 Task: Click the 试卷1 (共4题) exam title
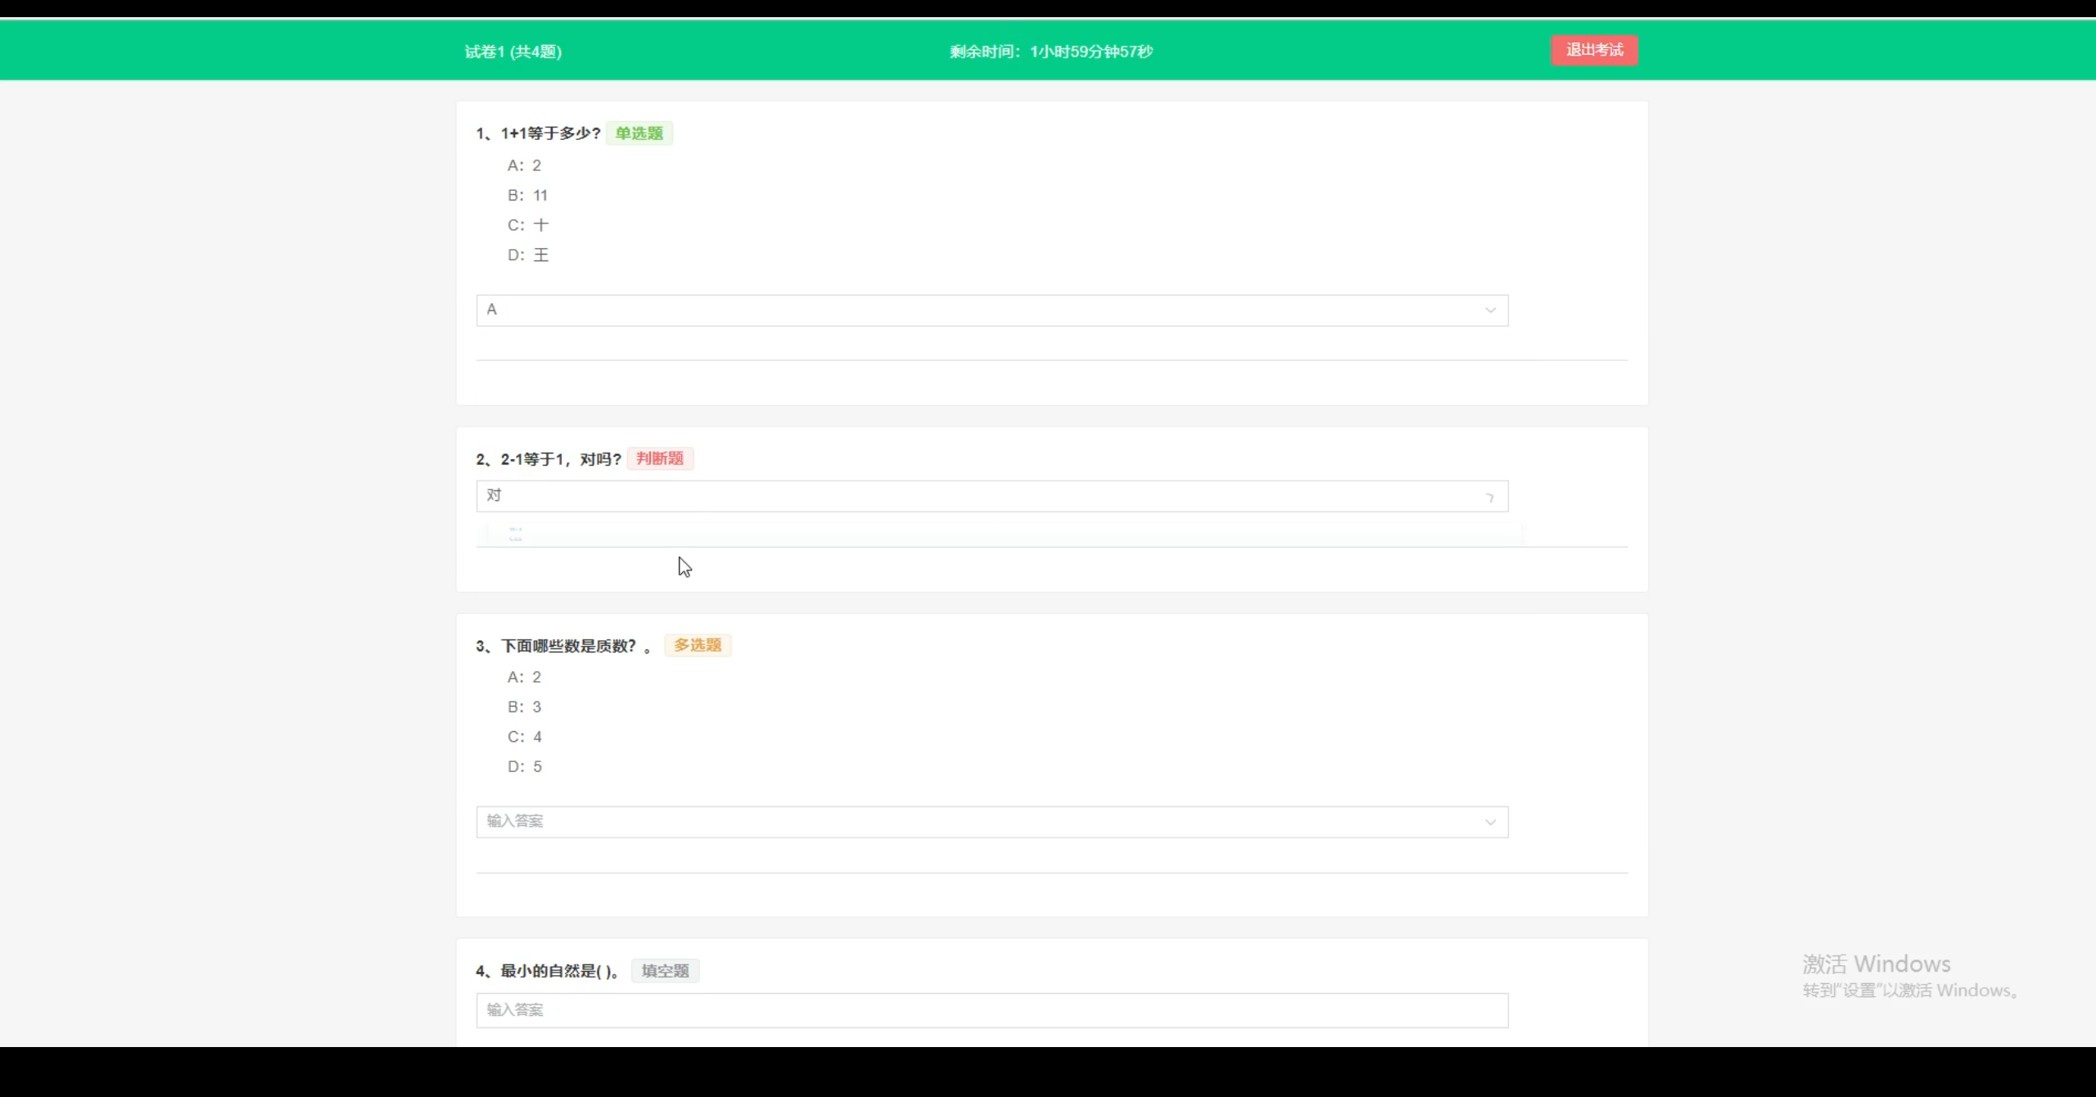[x=512, y=51]
